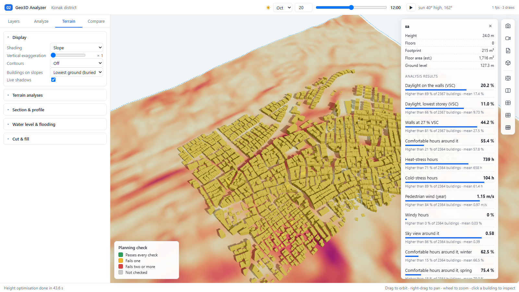Click the Vertical exaggeration slider handle
The height and width of the screenshot is (292, 519).
pos(53,55)
